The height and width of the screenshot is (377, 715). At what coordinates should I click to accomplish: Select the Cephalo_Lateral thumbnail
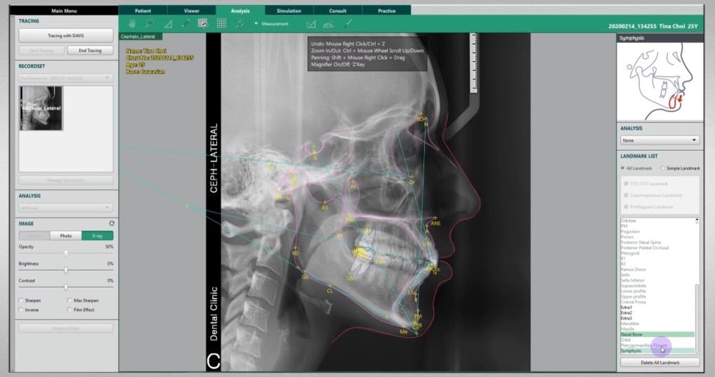click(x=41, y=108)
